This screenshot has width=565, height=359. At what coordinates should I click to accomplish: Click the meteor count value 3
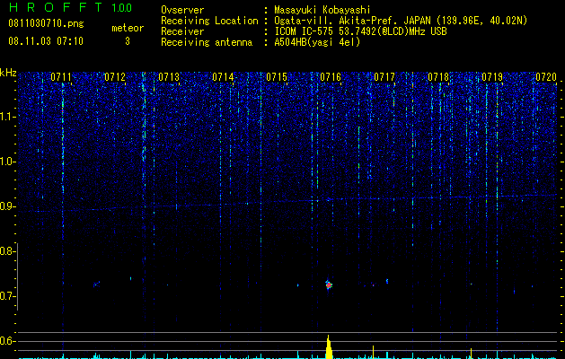128,41
